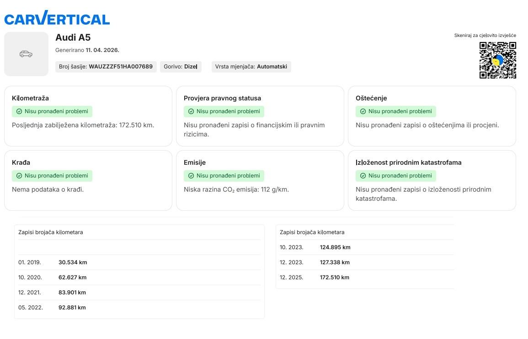Click the checkmark icon under Izloženost prirodnim katastrofama
This screenshot has height=339, width=528.
(363, 176)
